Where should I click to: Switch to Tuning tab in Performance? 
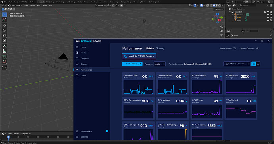point(160,49)
